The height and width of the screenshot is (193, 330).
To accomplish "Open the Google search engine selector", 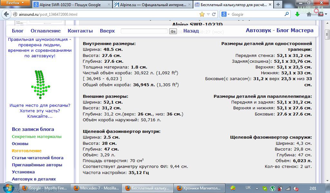I will (226, 14).
